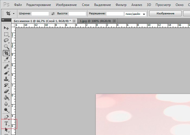Screen dimensions: 190x135
Task: Select the Rectangular Marquee tool
Action: [x=6, y=34]
